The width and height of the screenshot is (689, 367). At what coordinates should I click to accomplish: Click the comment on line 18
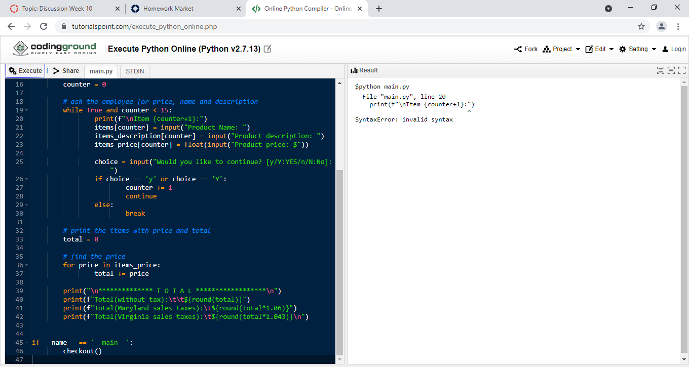pos(161,102)
